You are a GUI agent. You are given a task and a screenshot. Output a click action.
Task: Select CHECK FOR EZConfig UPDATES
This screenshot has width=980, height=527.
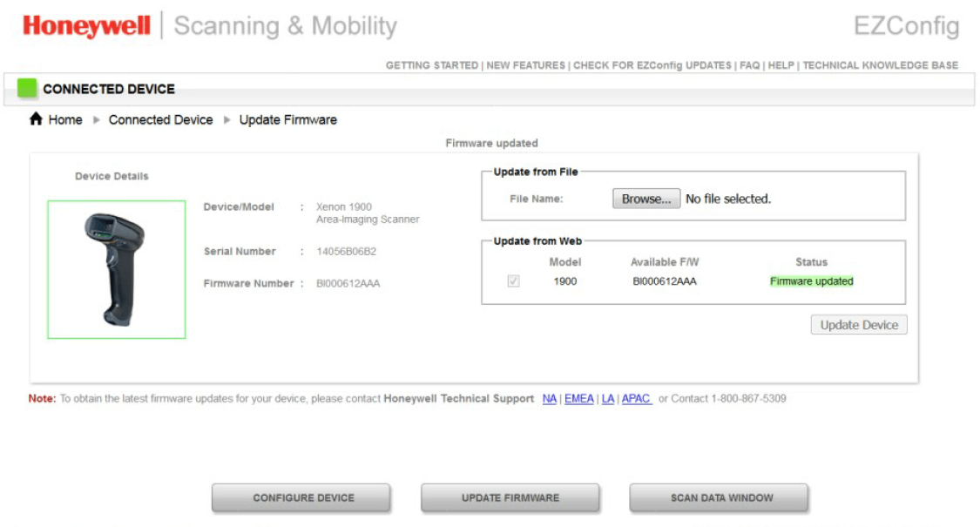(652, 65)
